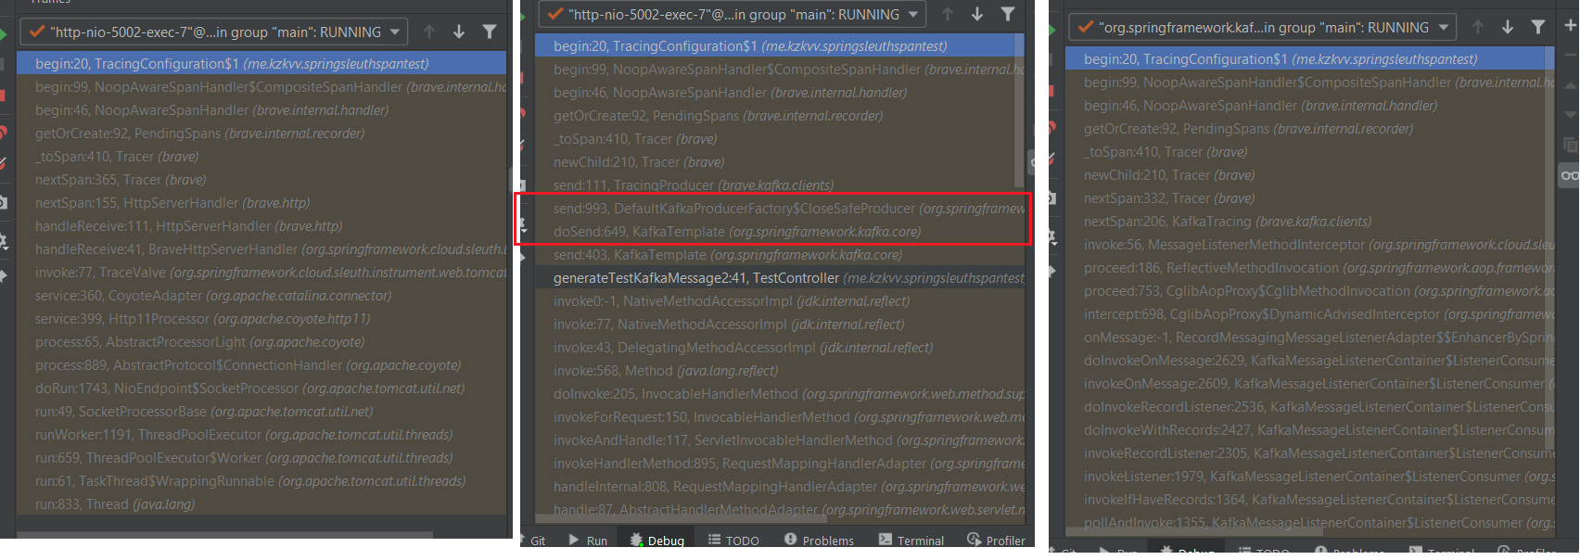Select frame onMessage:-1, RecordMessagingMessageListenerAdapter
The width and height of the screenshot is (1593, 560).
[x=1310, y=337]
